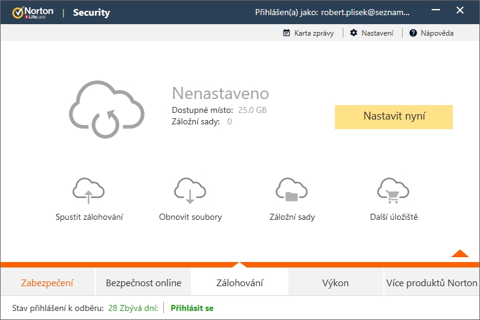Click the Norton LifeLock logo
This screenshot has width=480, height=320.
coord(33,12)
